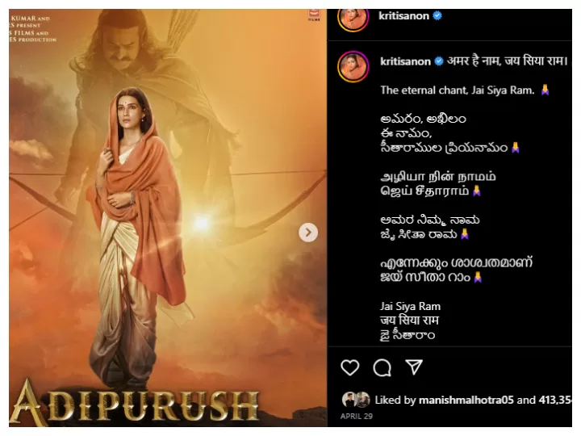
Task: Click the English line 'The eternal chant, Jai Siya Ram'
Action: coord(458,90)
